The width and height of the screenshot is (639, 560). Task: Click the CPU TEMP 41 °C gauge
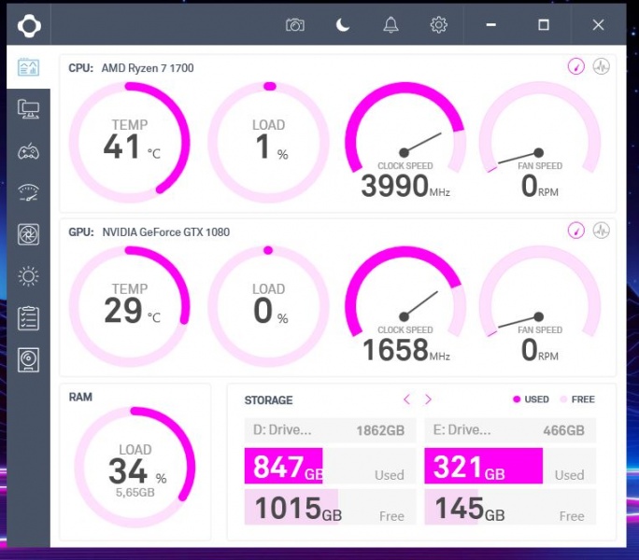[x=129, y=142]
